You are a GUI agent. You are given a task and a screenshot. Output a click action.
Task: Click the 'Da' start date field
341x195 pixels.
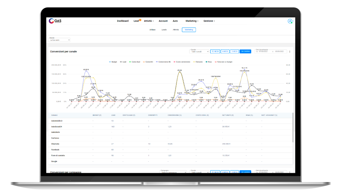(x=263, y=51)
